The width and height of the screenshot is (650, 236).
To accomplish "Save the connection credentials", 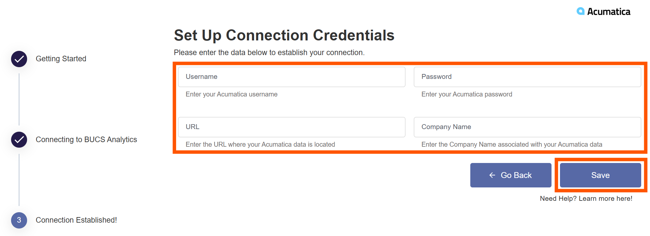I will coord(600,175).
